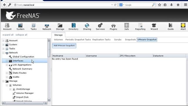Click tree horizontal scrollbar right arrow

(x=46, y=103)
